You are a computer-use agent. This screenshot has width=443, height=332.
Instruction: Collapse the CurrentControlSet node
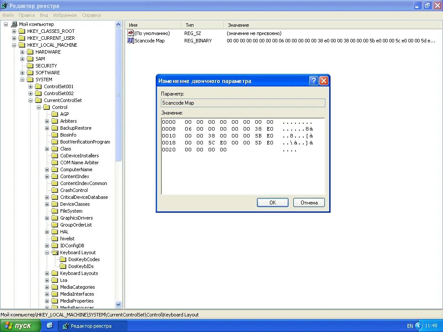click(31, 100)
